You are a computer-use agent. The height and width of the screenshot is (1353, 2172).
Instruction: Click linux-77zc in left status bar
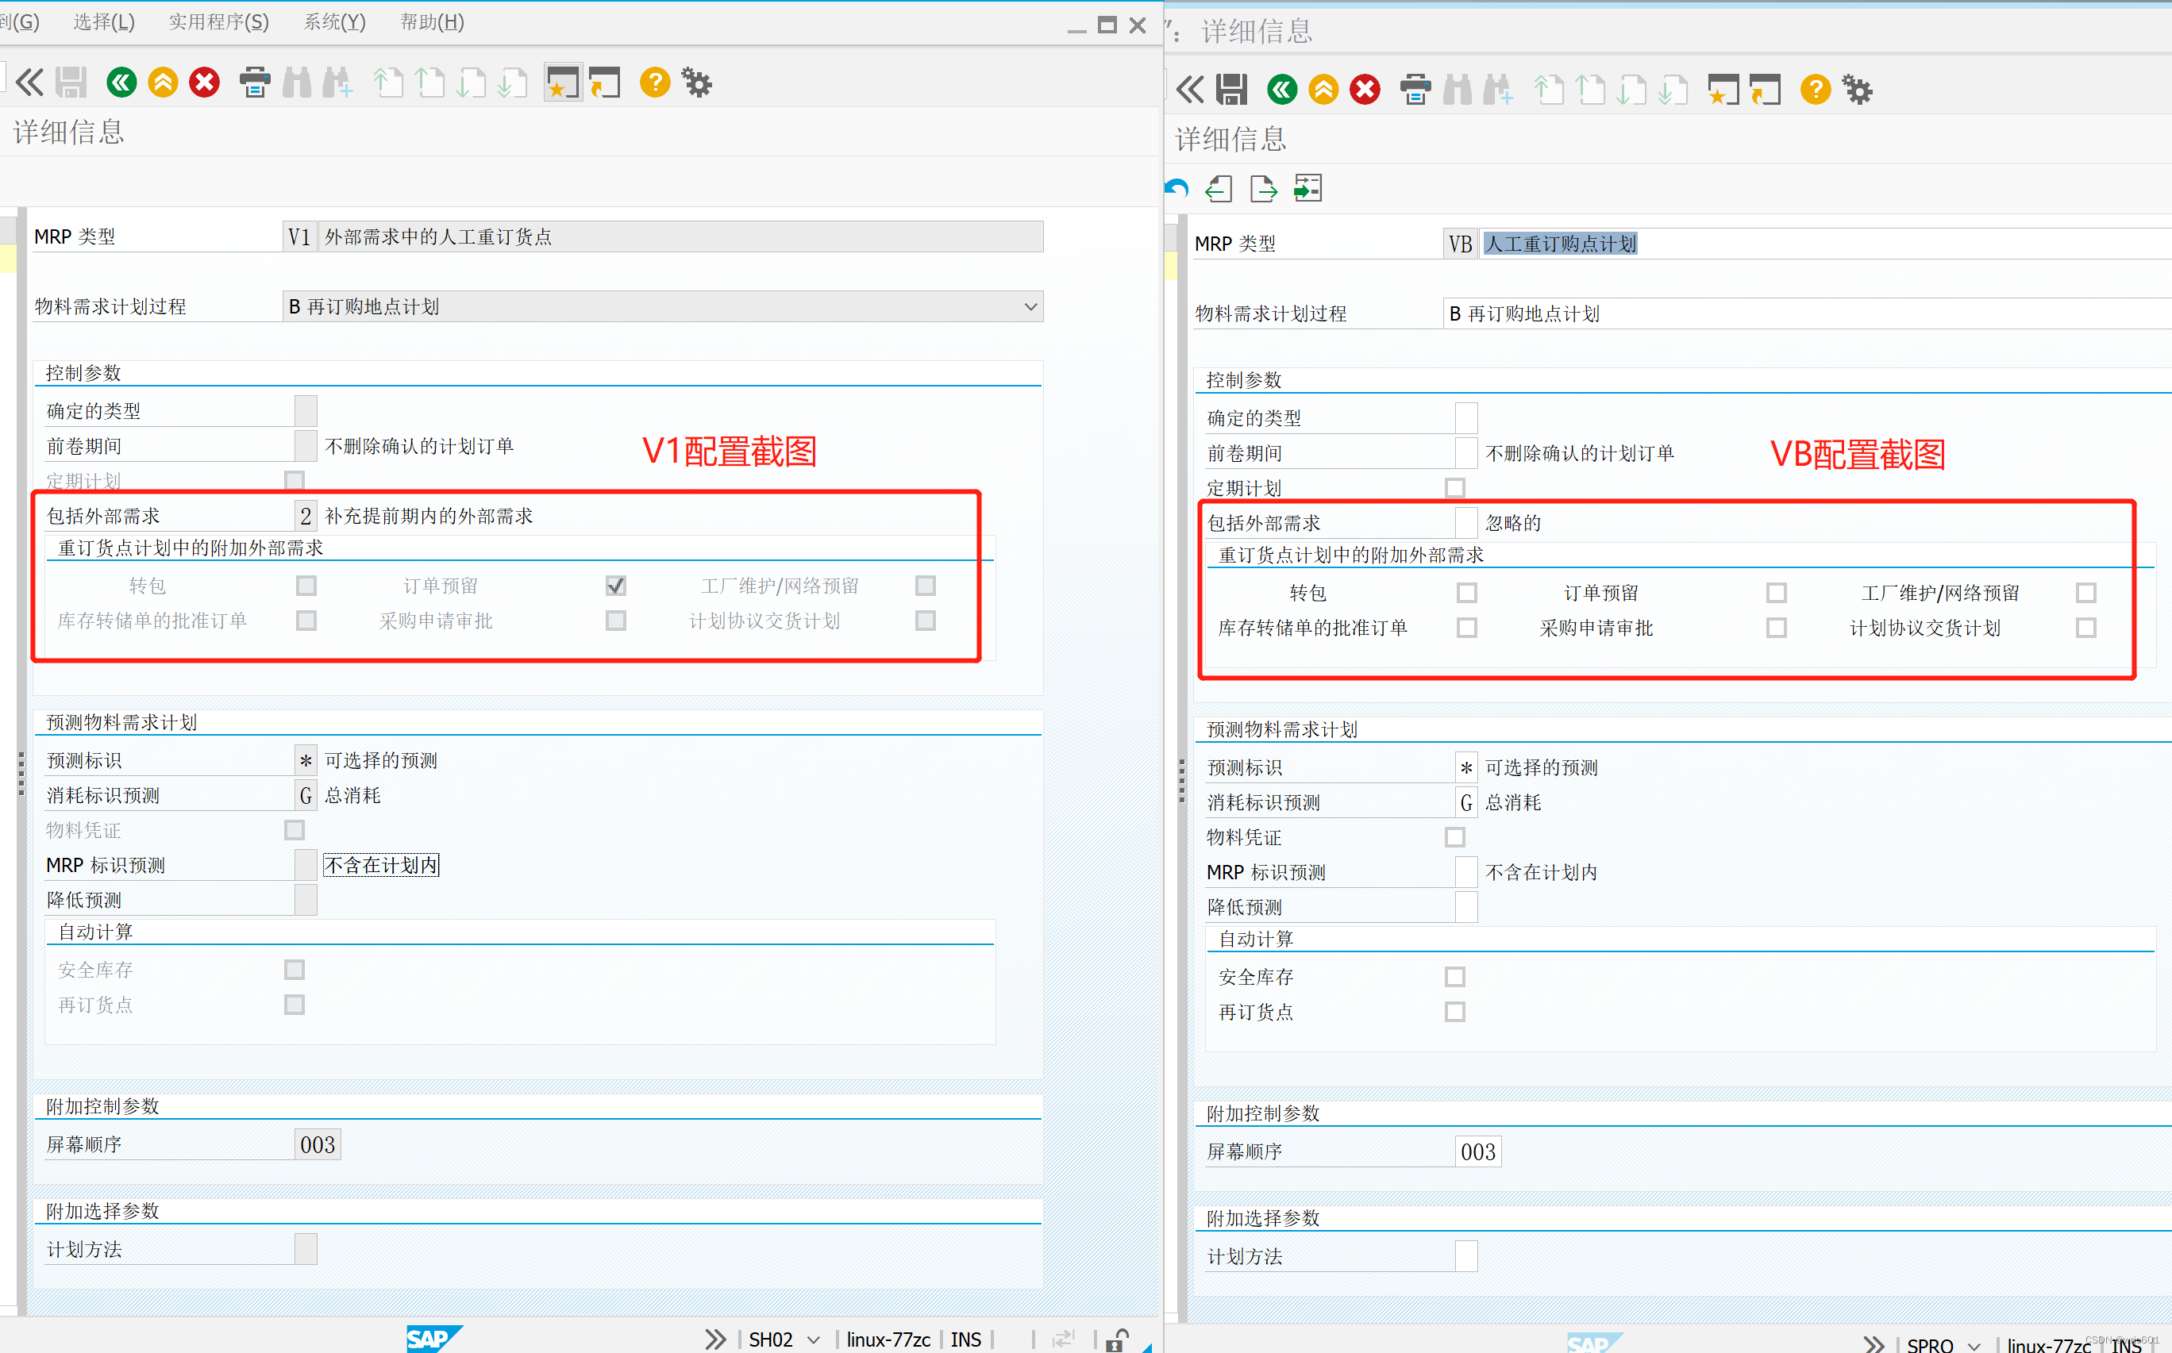(888, 1340)
